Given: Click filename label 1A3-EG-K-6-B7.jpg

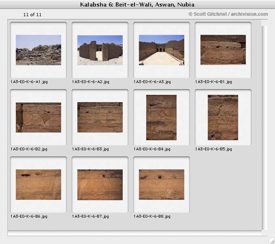Looking at the screenshot, I should [90, 216].
